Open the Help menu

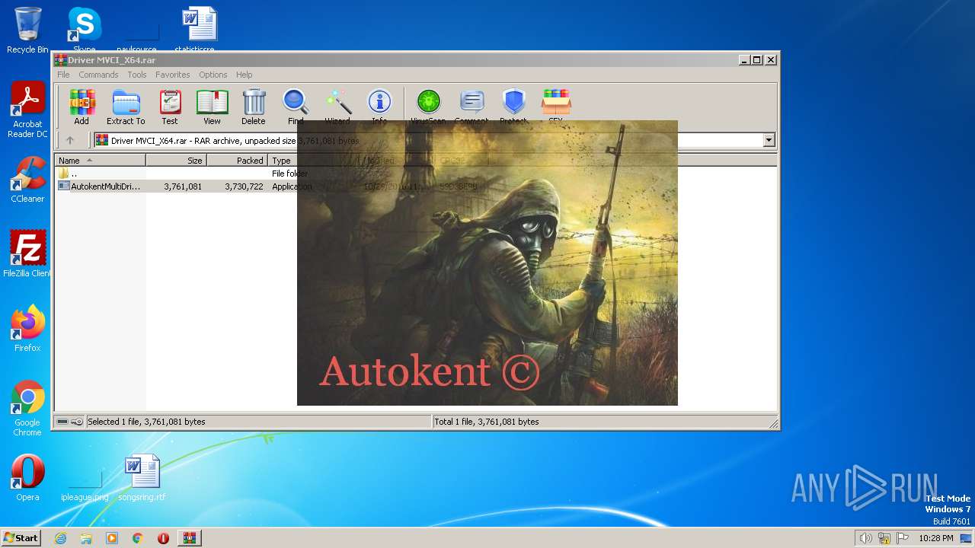[244, 75]
